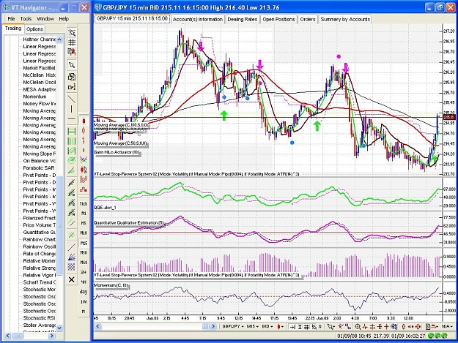Set timeframe to 4H

[84, 282]
